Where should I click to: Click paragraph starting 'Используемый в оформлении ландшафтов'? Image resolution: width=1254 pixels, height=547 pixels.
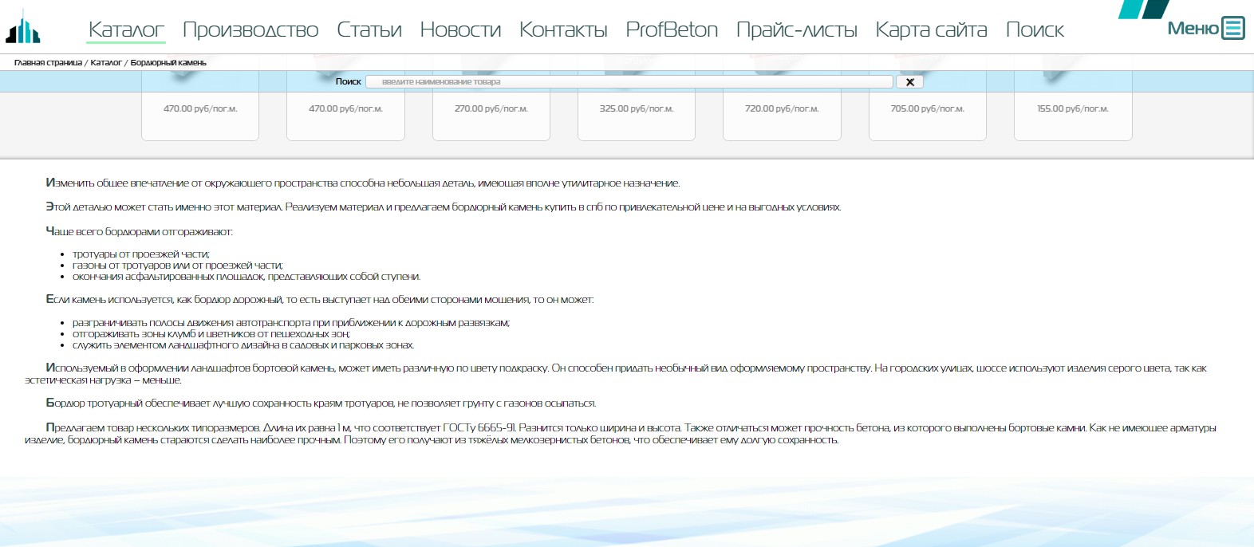click(616, 374)
